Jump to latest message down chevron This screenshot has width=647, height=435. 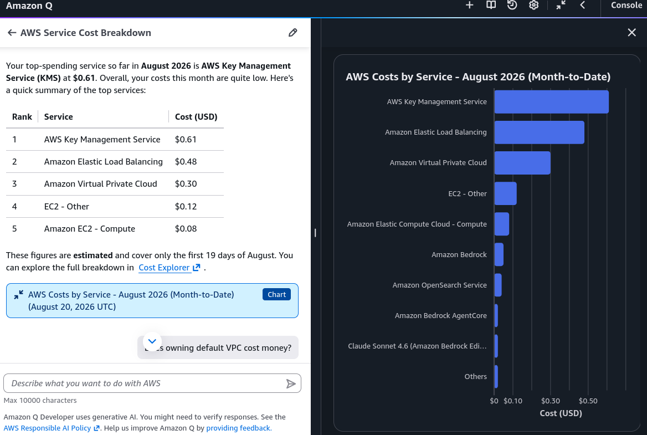point(152,341)
